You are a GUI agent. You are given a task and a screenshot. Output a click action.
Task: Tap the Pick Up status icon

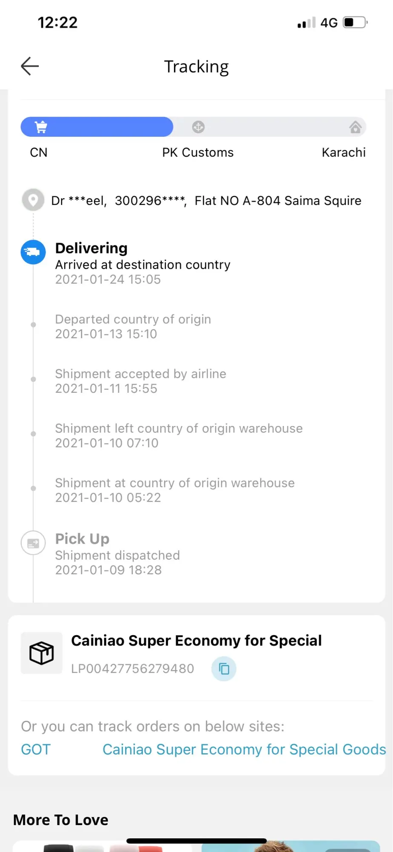(x=33, y=543)
